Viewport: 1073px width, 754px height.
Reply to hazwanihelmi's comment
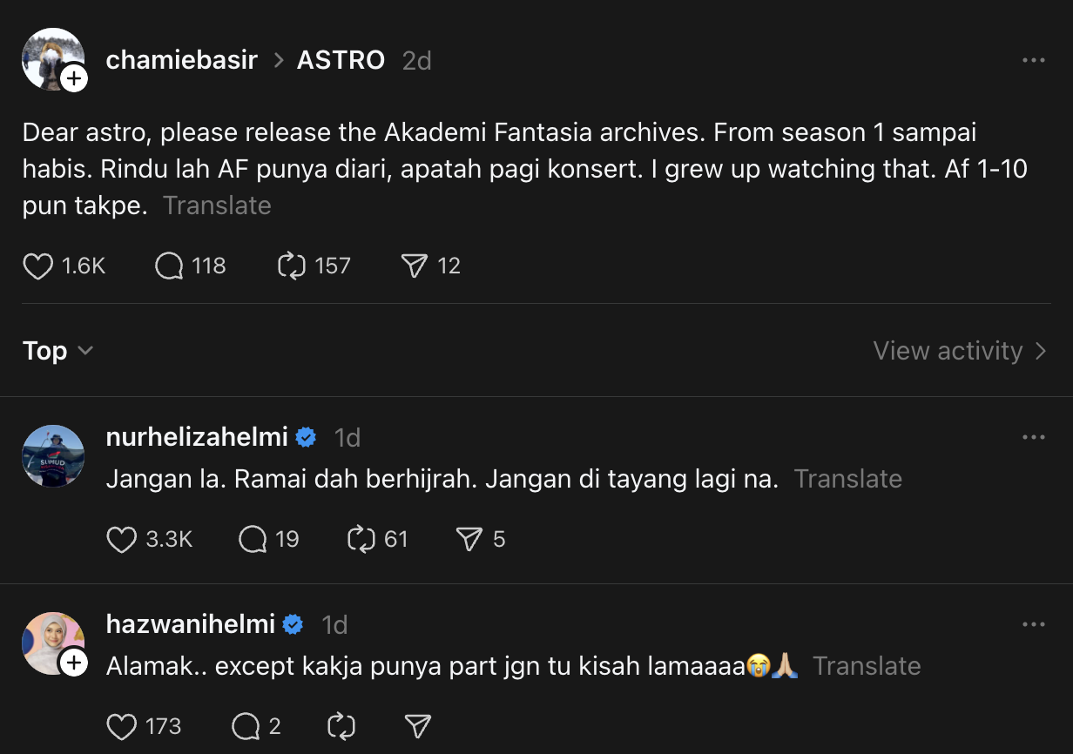pos(246,726)
